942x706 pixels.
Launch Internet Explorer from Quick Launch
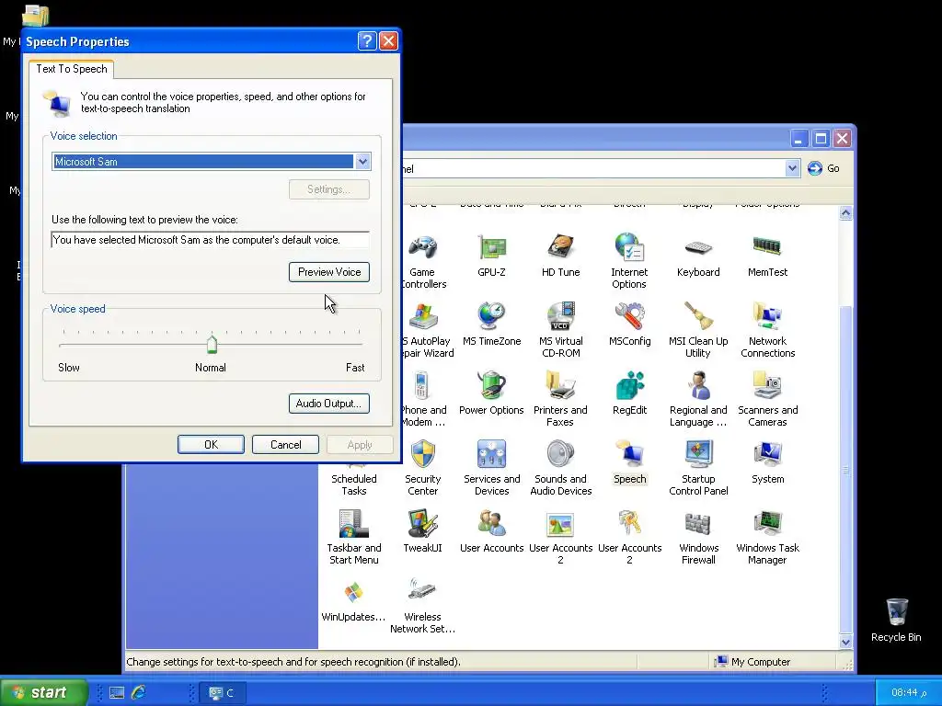tap(139, 692)
